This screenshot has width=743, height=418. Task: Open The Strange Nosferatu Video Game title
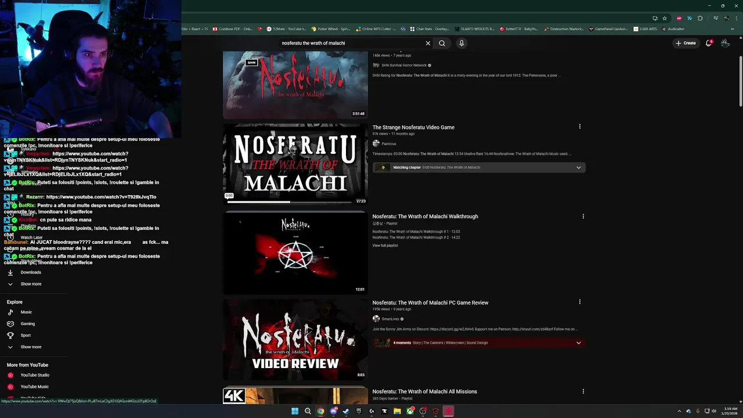click(413, 127)
